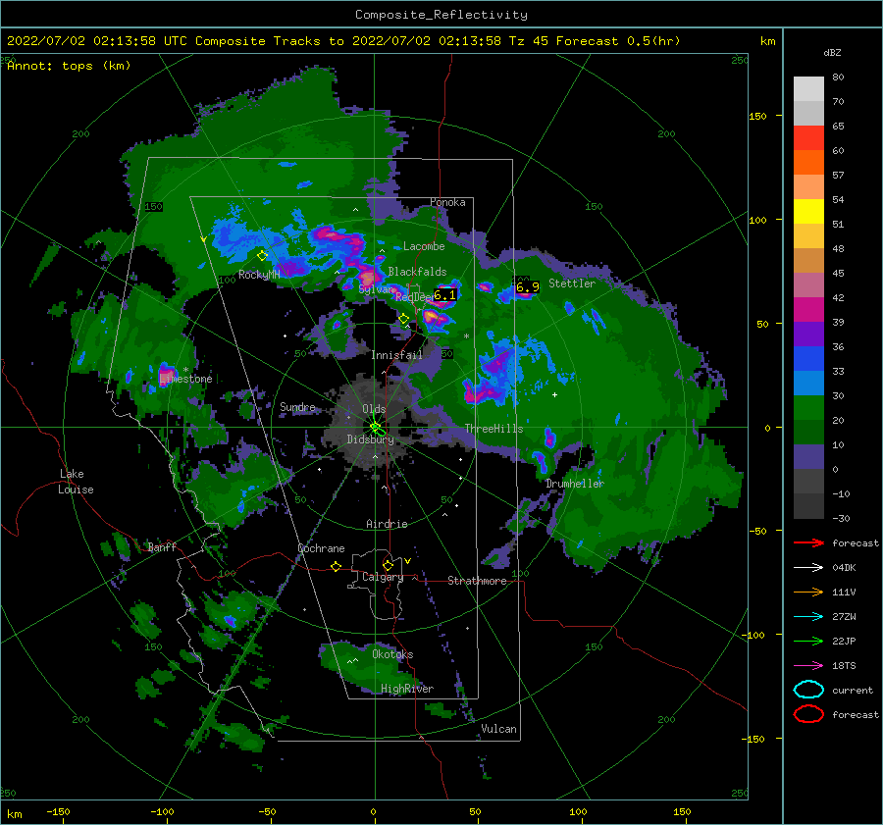Select the Banff label

click(x=162, y=546)
